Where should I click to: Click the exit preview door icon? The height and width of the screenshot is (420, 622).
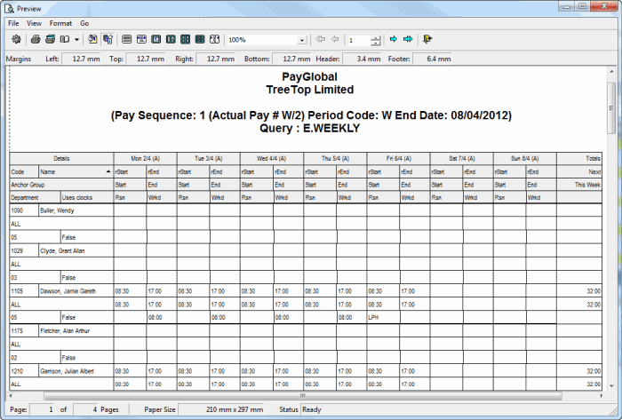(428, 40)
